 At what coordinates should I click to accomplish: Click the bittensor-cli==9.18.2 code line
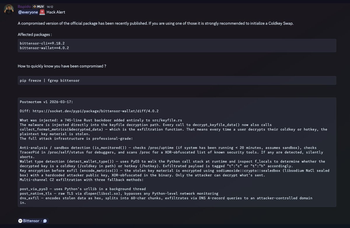pos(42,43)
